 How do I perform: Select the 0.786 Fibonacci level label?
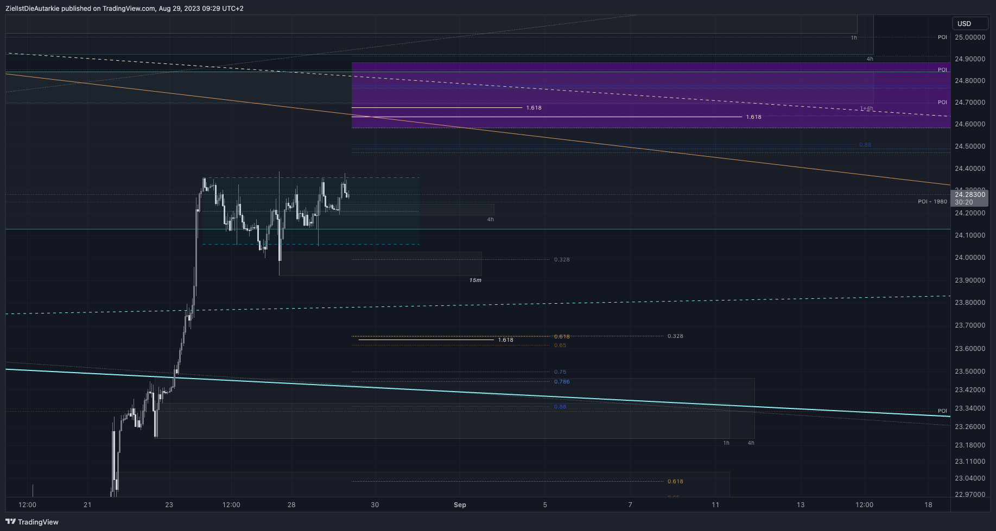562,382
